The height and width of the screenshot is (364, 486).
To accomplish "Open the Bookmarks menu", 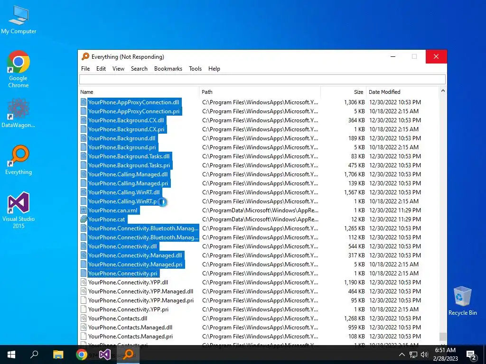I will pyautogui.click(x=168, y=69).
